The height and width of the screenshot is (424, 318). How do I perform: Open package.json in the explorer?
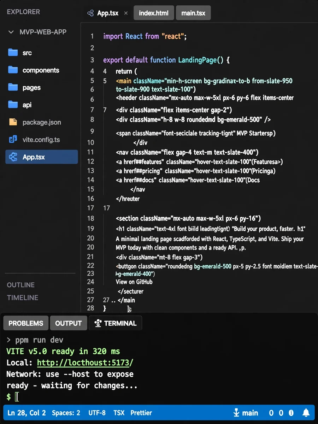(x=42, y=122)
